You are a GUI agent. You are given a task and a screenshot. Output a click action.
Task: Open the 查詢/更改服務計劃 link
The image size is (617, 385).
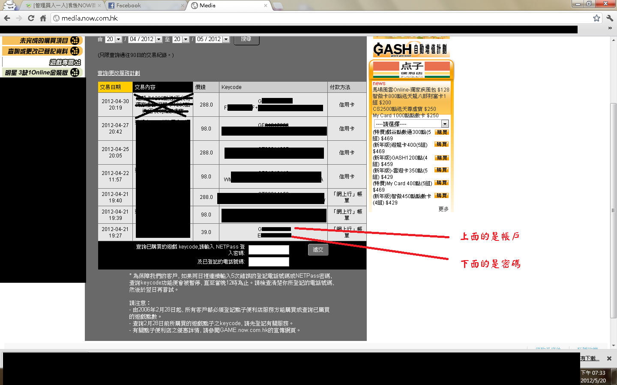[x=119, y=73]
